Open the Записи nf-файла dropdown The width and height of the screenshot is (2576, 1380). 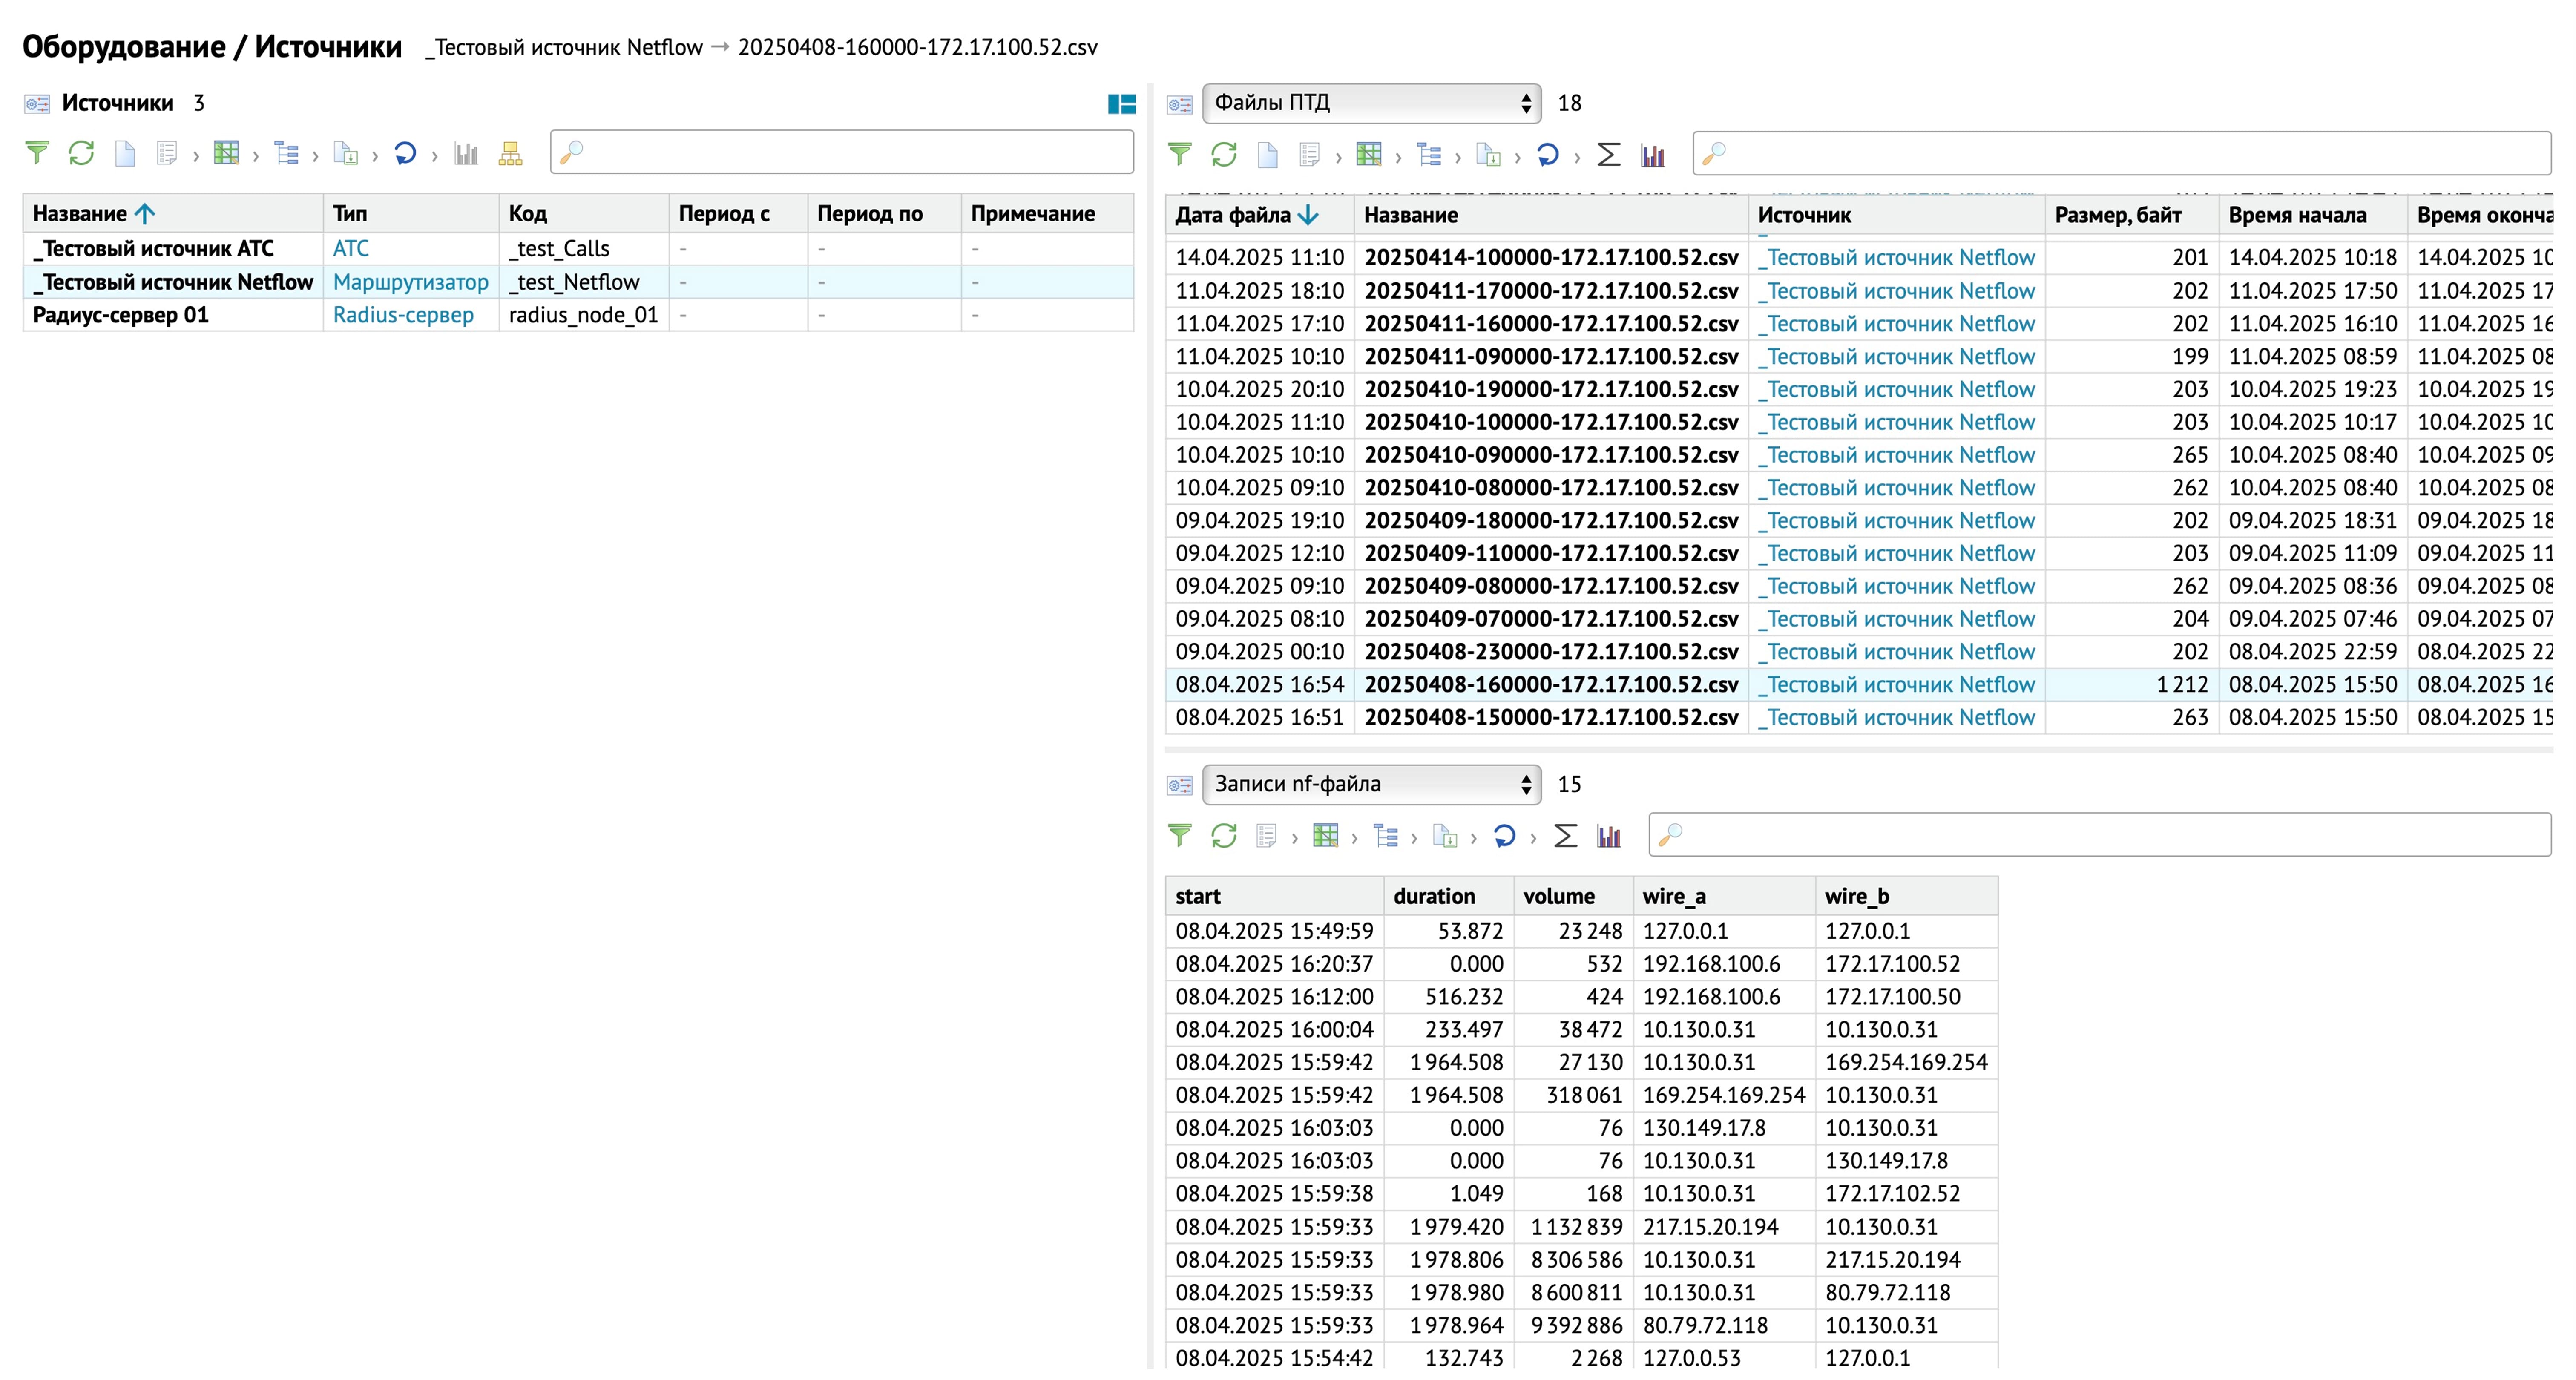tap(1371, 784)
